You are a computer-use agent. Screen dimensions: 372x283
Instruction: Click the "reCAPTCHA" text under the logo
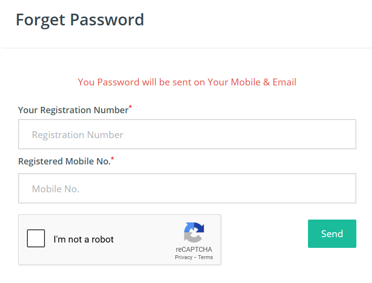pos(194,249)
